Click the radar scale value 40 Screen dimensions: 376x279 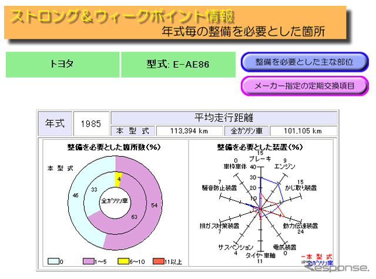pos(253,167)
